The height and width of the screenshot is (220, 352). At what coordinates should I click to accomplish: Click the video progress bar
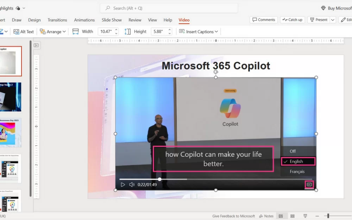(x=215, y=179)
